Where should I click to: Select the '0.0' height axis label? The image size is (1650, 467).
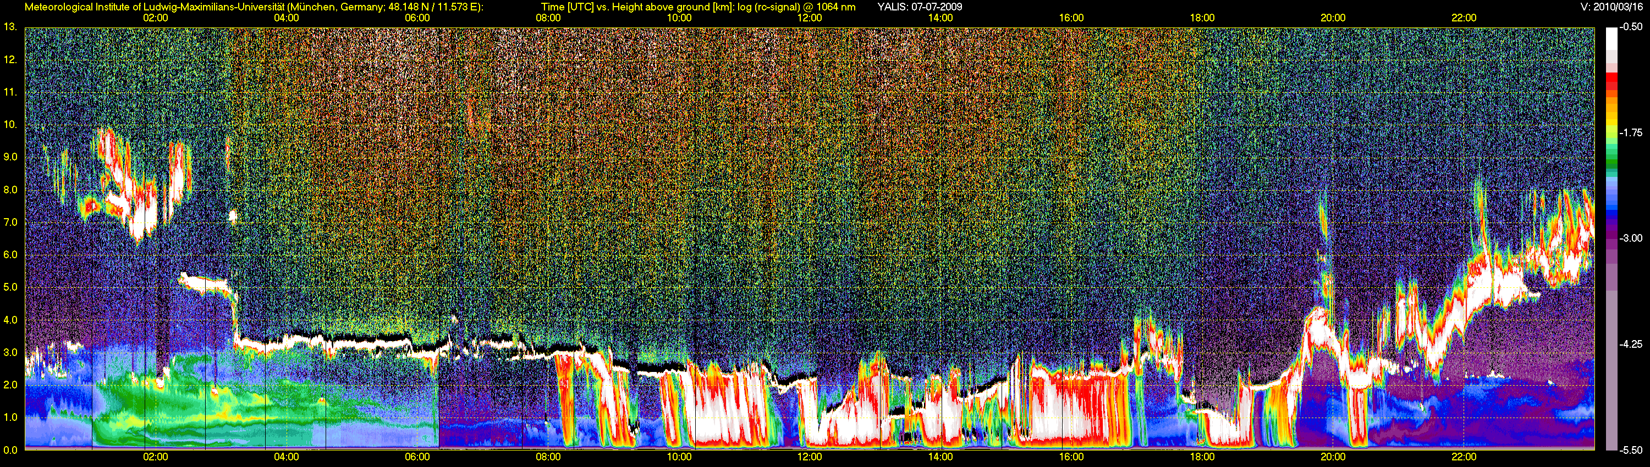10,450
